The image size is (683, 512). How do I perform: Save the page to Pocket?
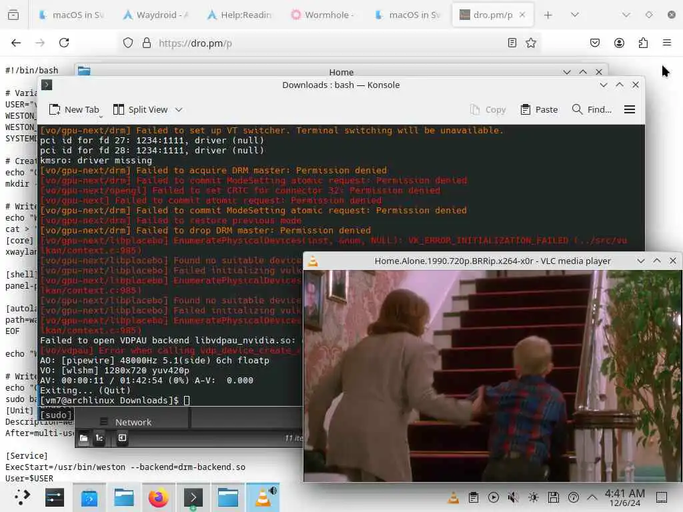pyautogui.click(x=594, y=43)
